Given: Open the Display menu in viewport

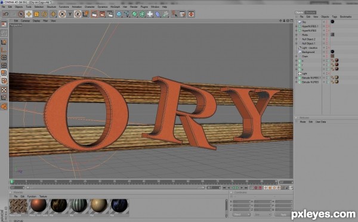Looking at the screenshot, I should point(36,21).
